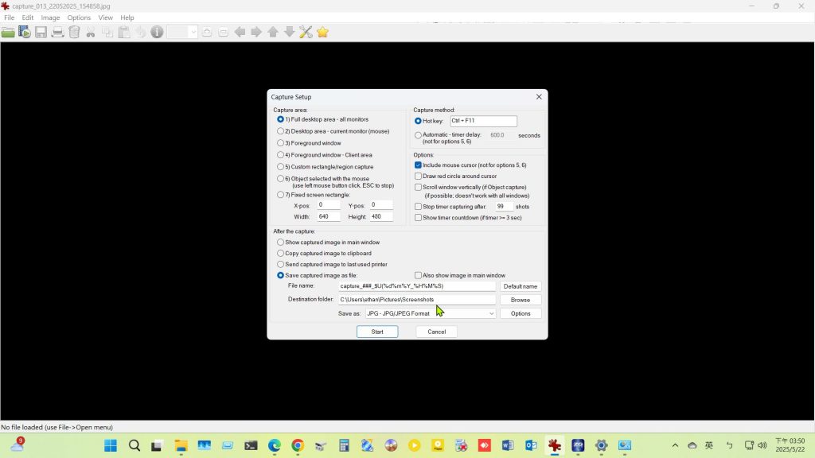Screen dimensions: 815x458
Task: Select Foreground window capture area option
Action: point(281,143)
